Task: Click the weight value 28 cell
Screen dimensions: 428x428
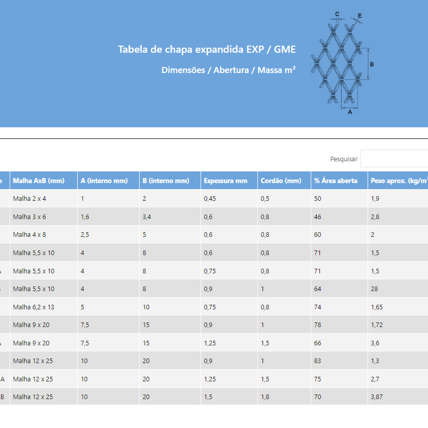Action: (x=374, y=289)
